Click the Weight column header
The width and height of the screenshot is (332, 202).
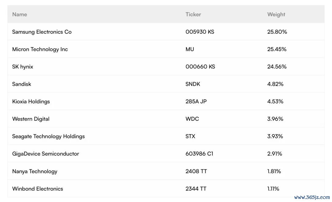pyautogui.click(x=276, y=15)
